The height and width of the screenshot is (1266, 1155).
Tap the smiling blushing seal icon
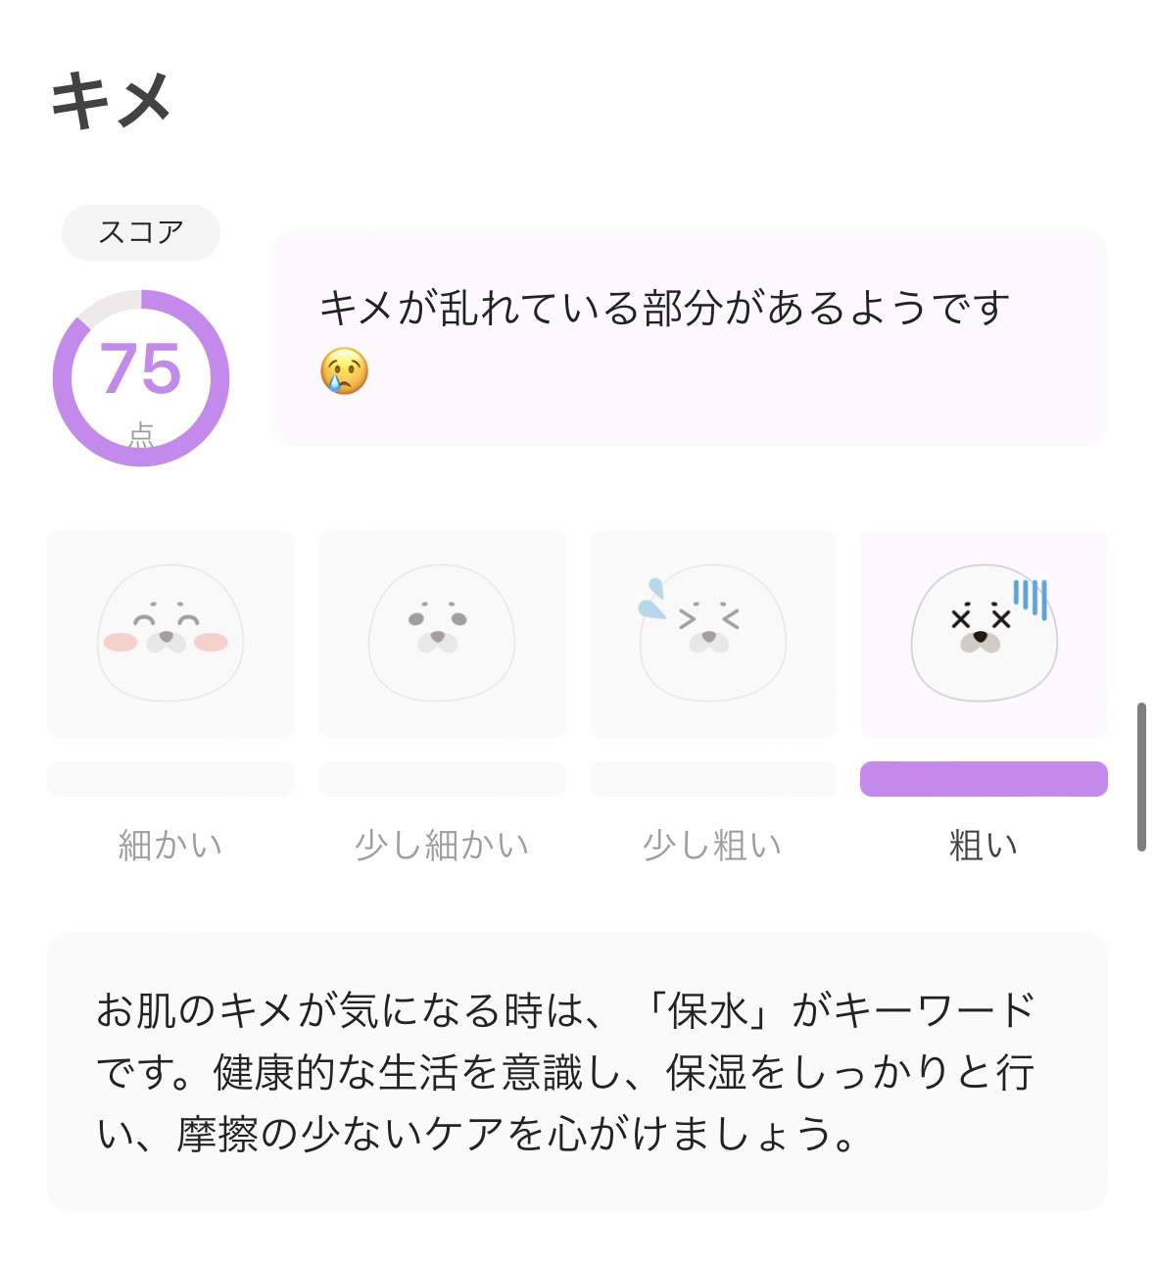170,633
